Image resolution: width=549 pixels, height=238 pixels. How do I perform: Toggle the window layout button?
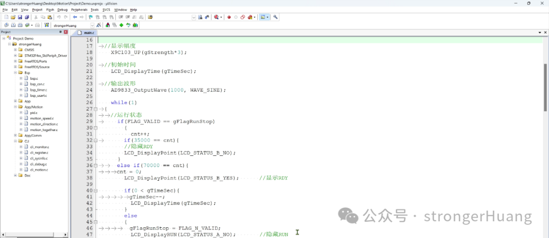tap(264, 17)
